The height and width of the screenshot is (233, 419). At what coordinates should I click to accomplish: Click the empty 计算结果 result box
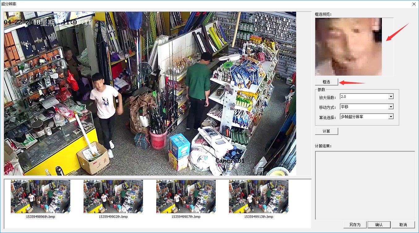365,185
